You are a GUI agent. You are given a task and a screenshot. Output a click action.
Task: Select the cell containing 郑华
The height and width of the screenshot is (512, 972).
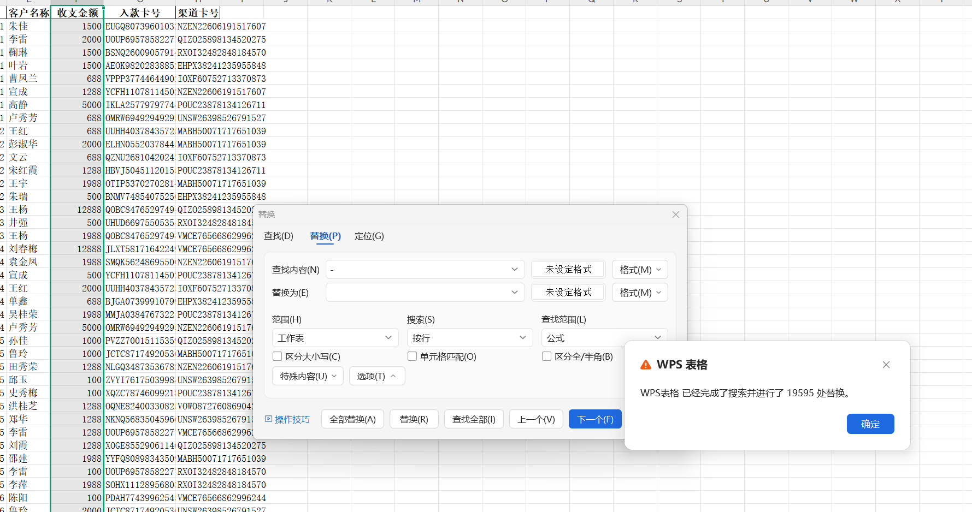[x=28, y=419]
